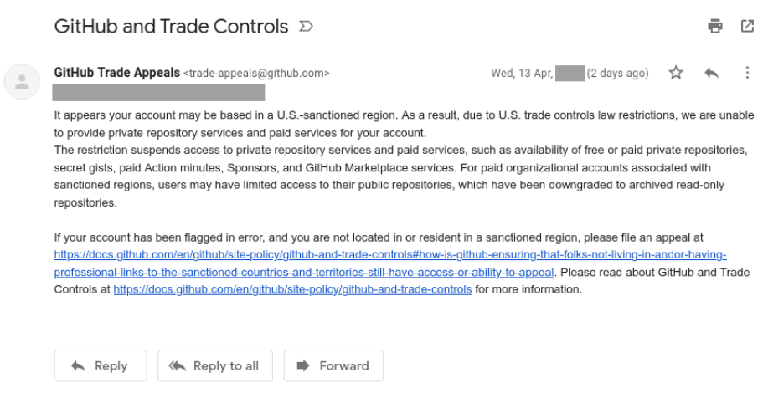The width and height of the screenshot is (763, 393).
Task: Open email in new window icon
Action: coord(747,26)
